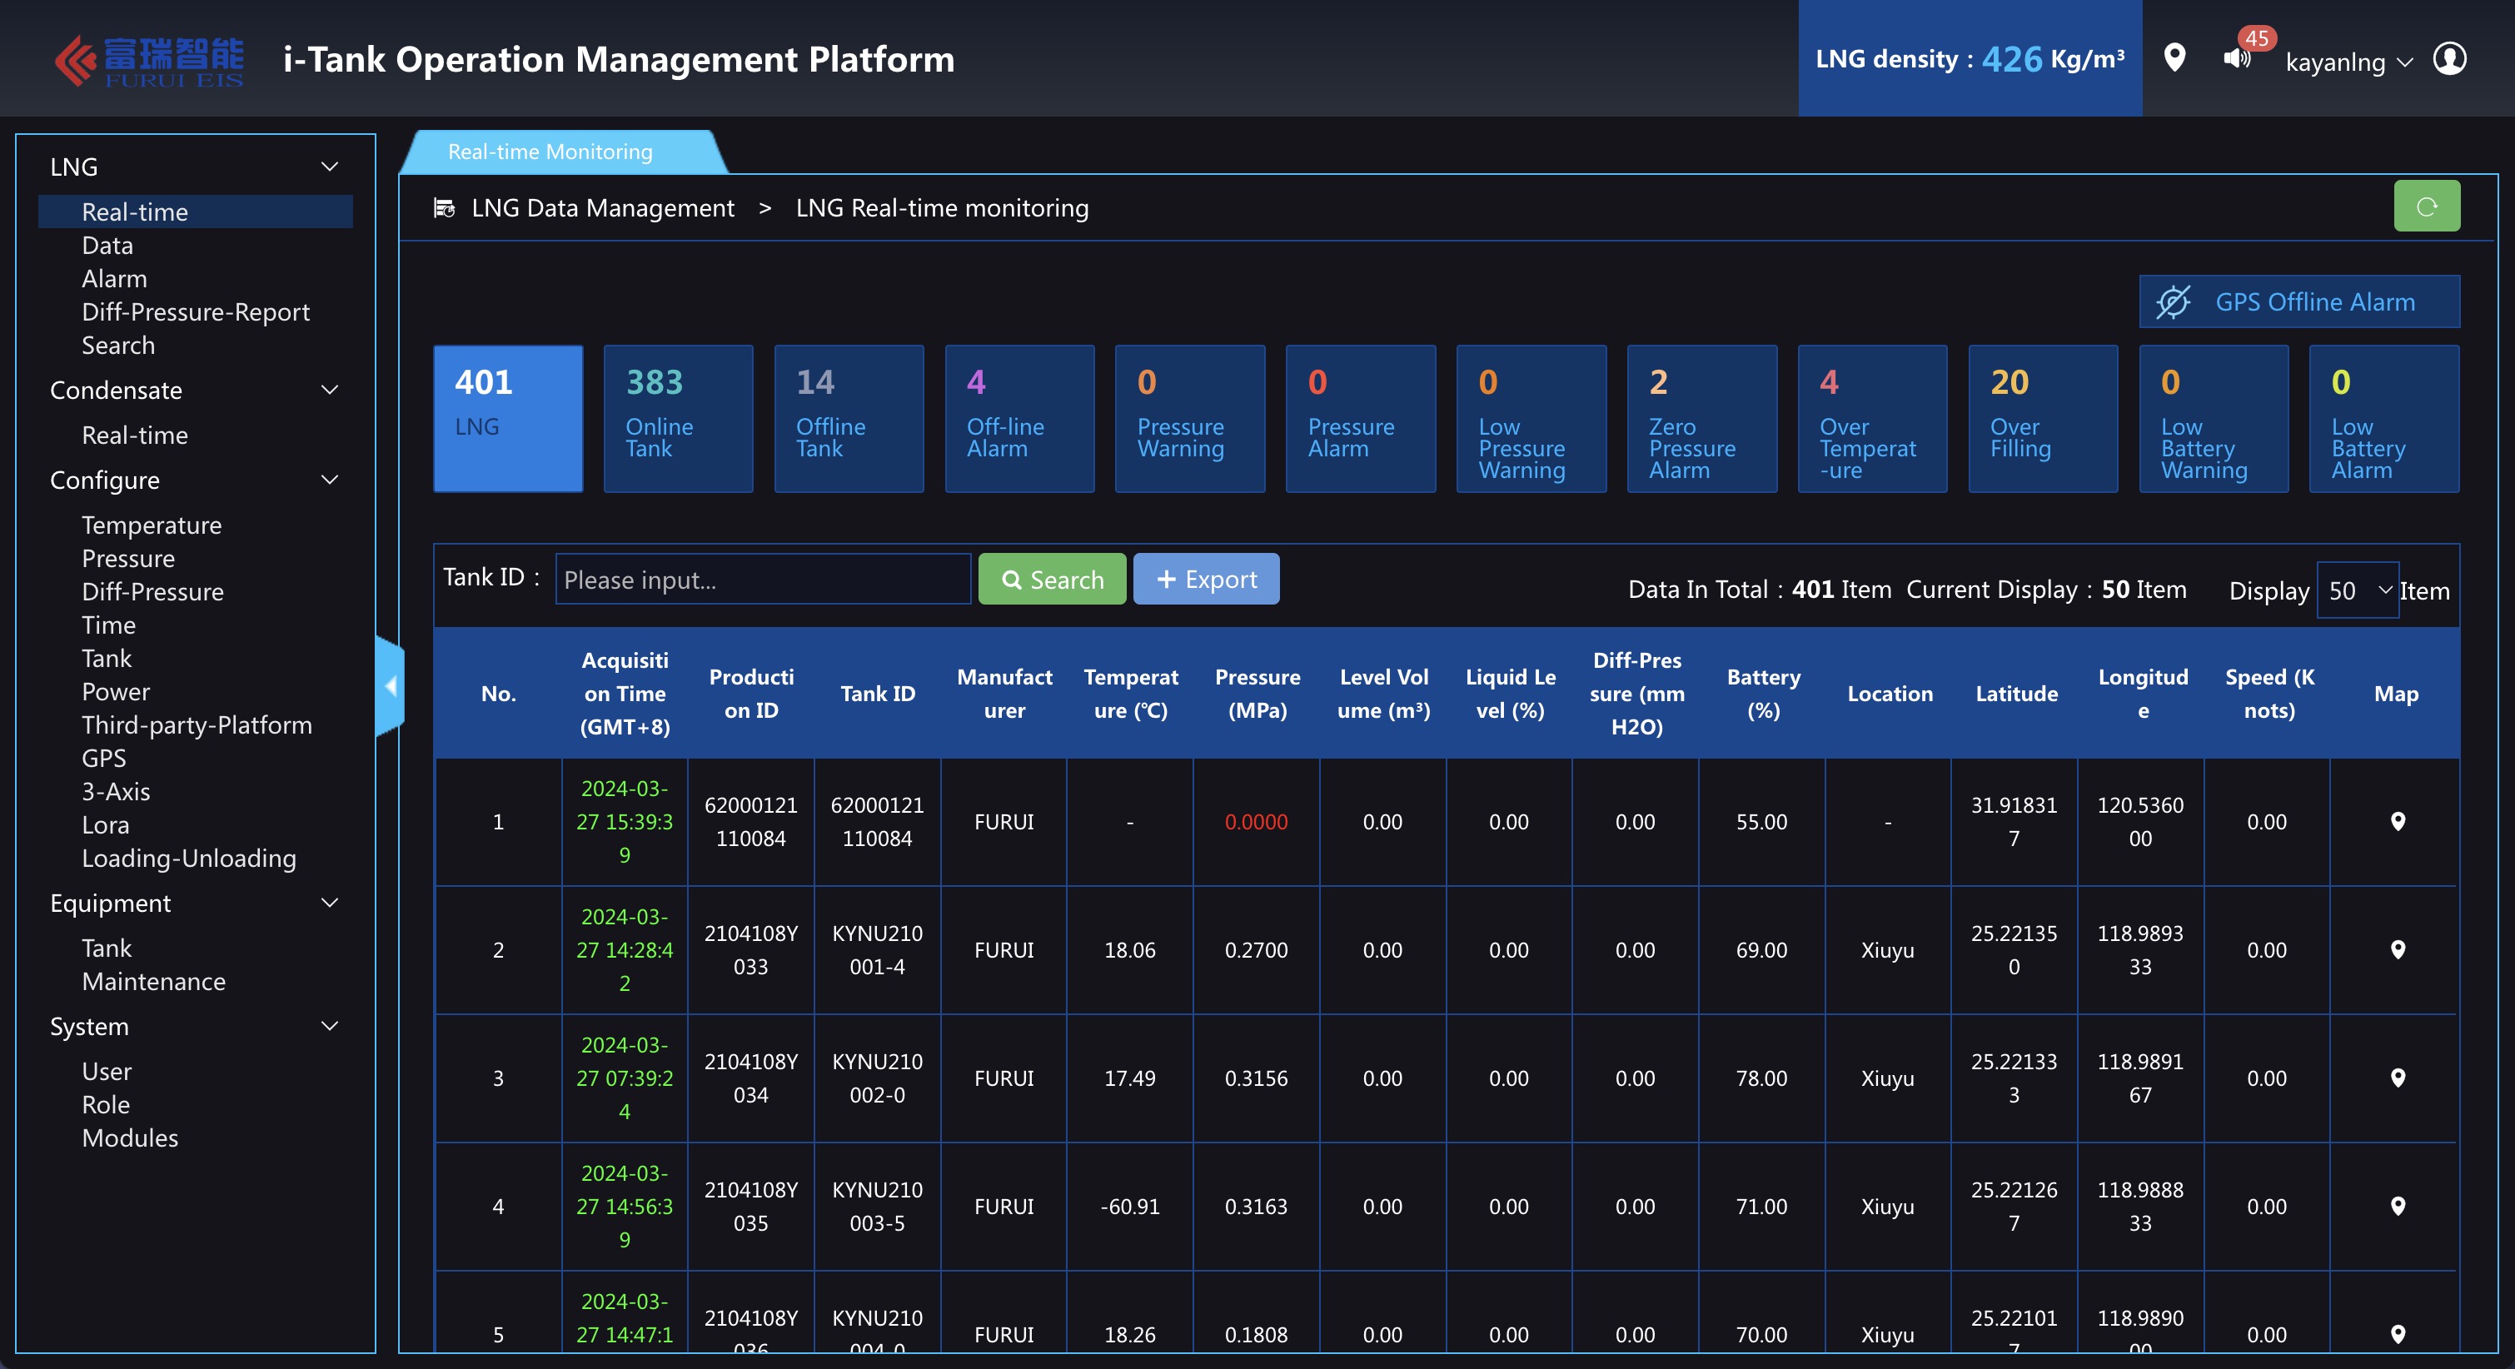Open Role under System
The image size is (2515, 1369).
106,1103
